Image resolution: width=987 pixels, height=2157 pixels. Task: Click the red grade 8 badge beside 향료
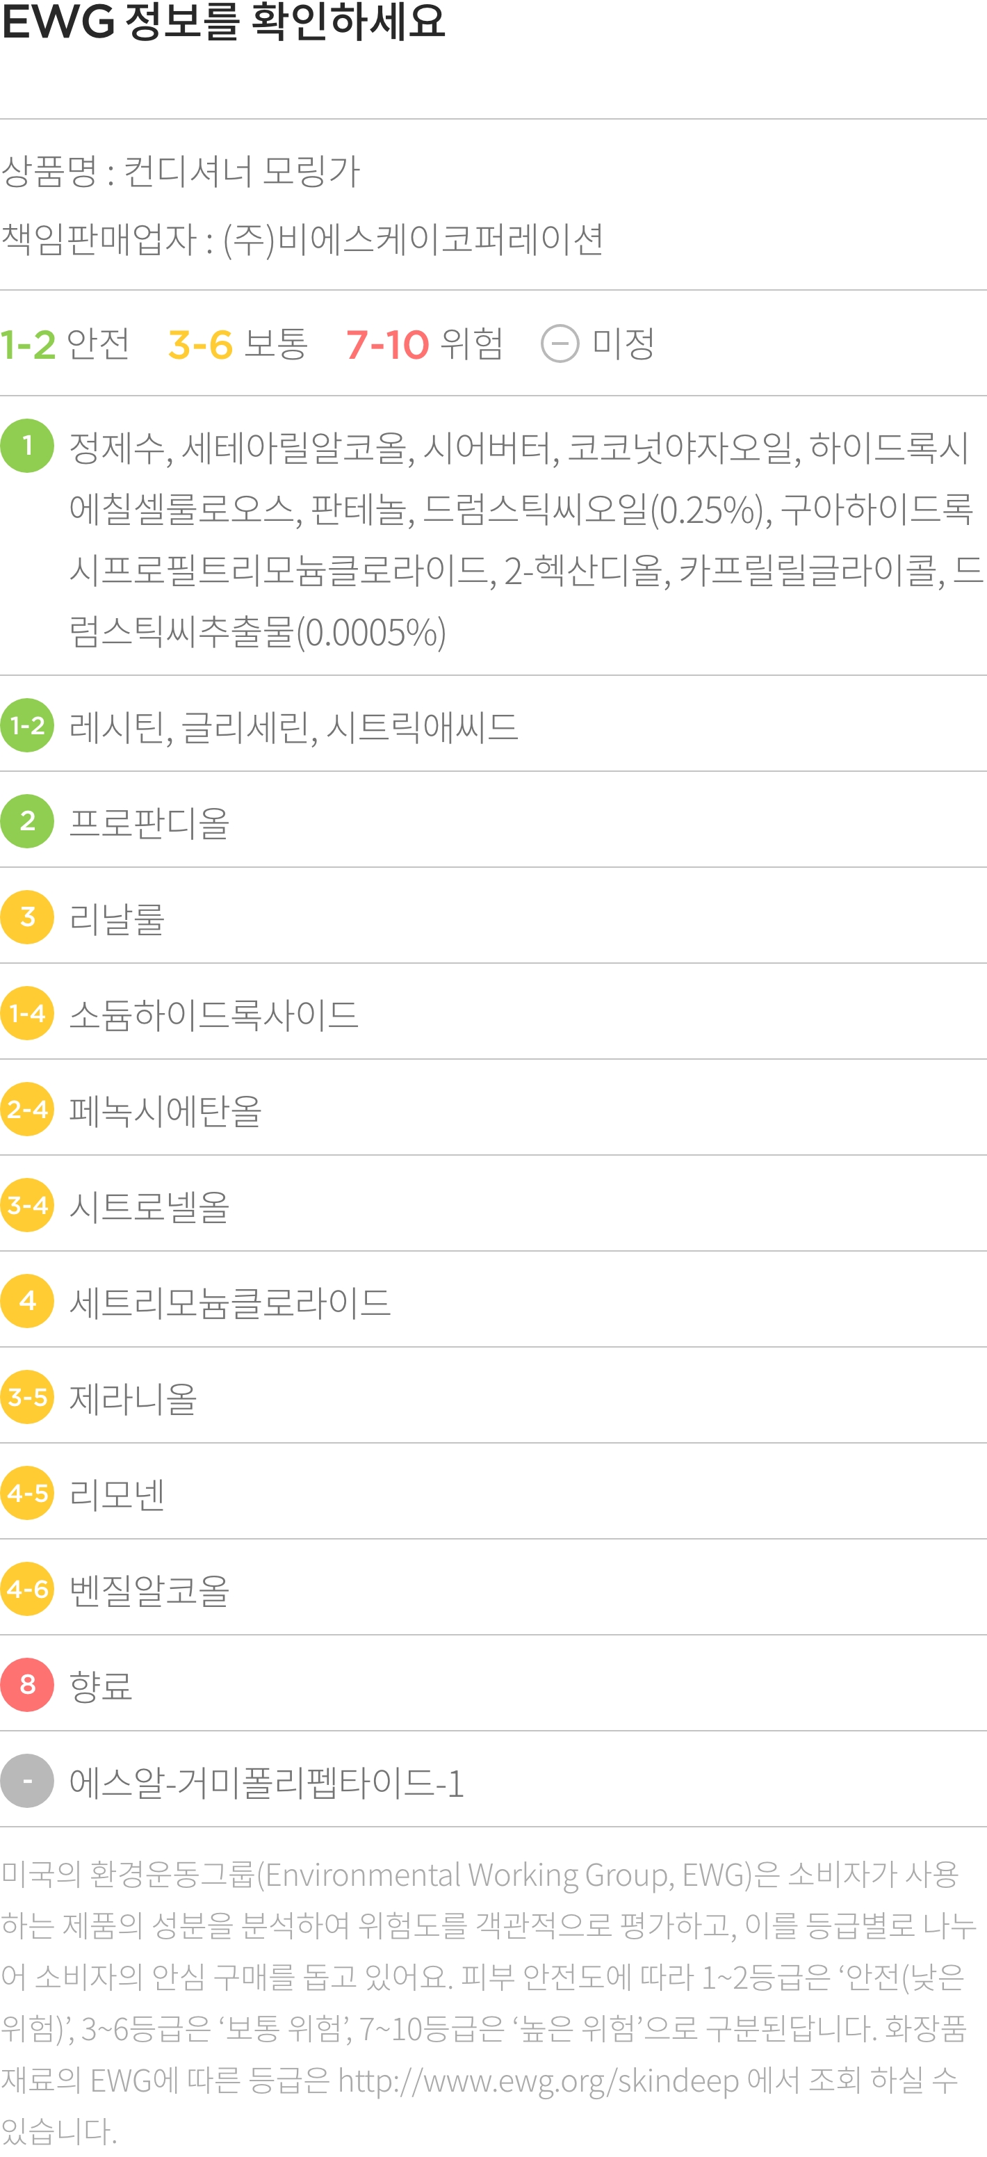coord(27,1685)
